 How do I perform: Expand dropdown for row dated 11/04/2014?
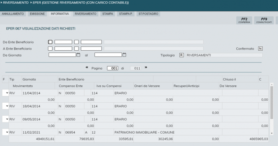[5, 93]
